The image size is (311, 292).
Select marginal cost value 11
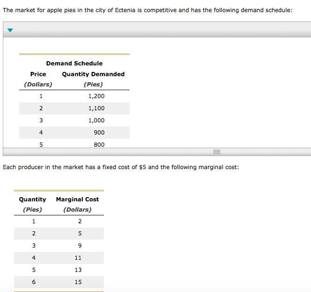(78, 257)
